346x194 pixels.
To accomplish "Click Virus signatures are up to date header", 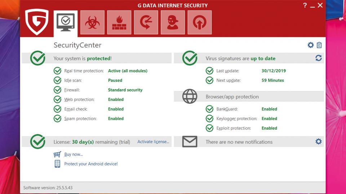I will pos(240,59).
